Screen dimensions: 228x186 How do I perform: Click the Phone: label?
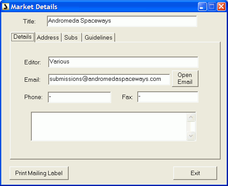pos(33,97)
